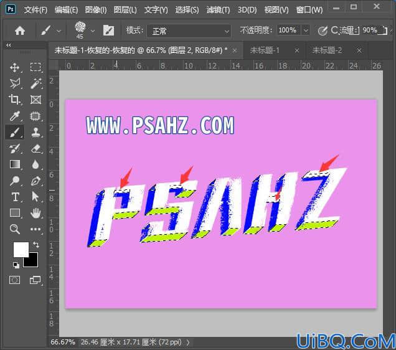Click the 26.46 厘米 x 17.71 厘米 document size

pos(131,342)
